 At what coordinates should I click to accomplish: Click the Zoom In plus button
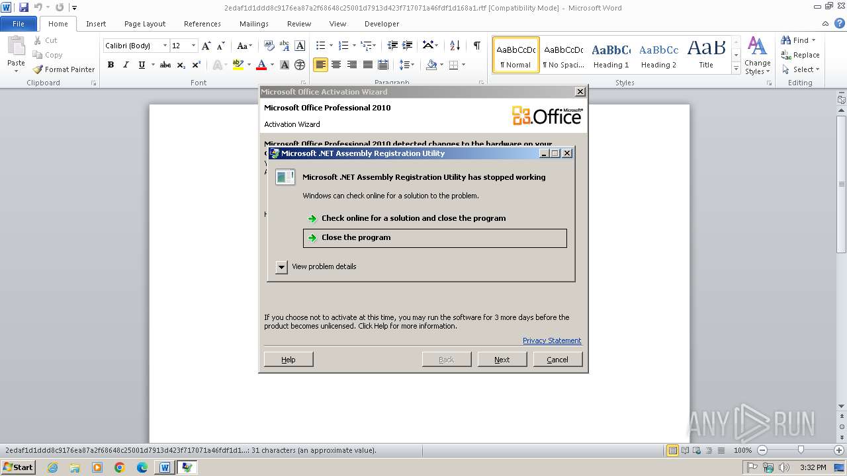pos(839,450)
